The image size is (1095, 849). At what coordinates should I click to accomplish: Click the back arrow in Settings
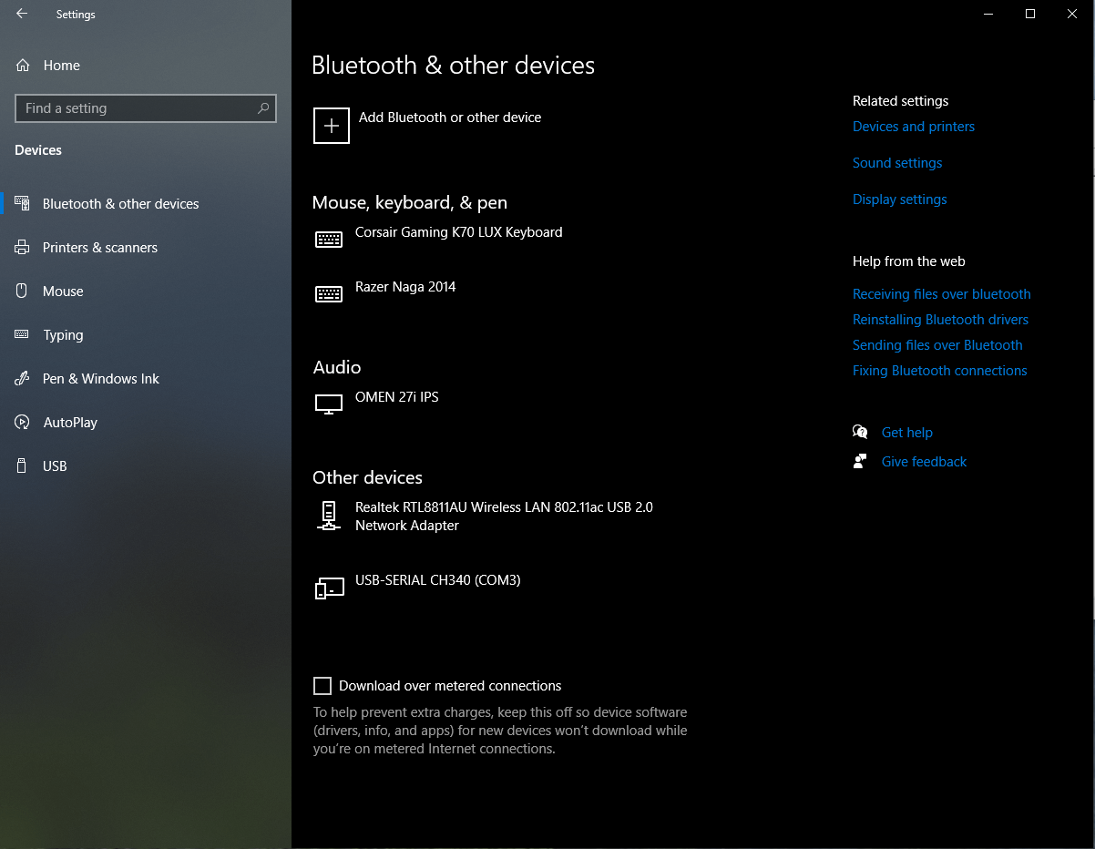click(x=21, y=14)
